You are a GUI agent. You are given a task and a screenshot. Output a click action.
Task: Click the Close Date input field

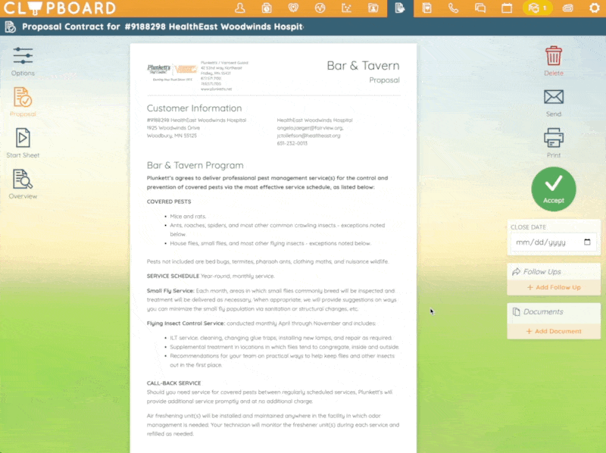(554, 242)
